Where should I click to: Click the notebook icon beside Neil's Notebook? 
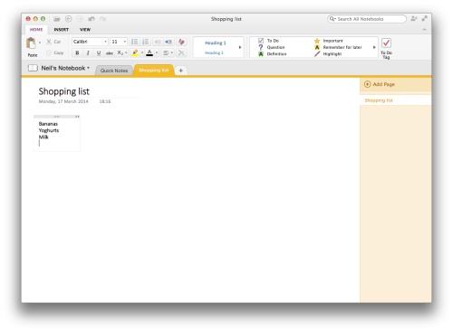(33, 68)
